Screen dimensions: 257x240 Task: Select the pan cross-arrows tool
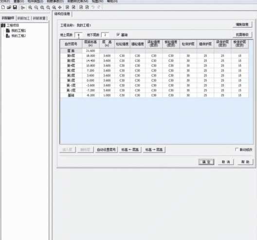pos(60,7)
